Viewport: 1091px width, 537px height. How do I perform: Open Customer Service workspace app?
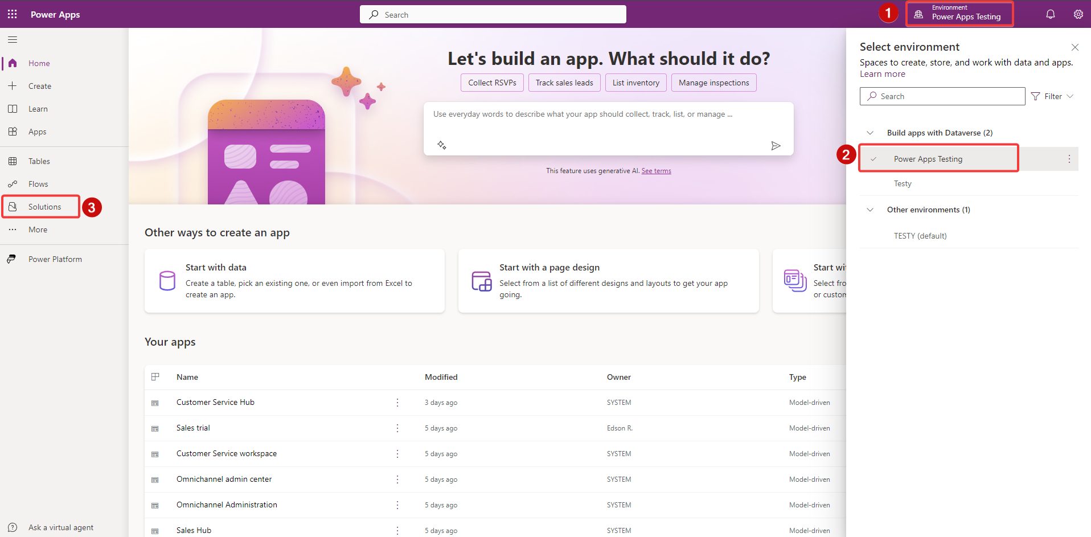pyautogui.click(x=227, y=453)
